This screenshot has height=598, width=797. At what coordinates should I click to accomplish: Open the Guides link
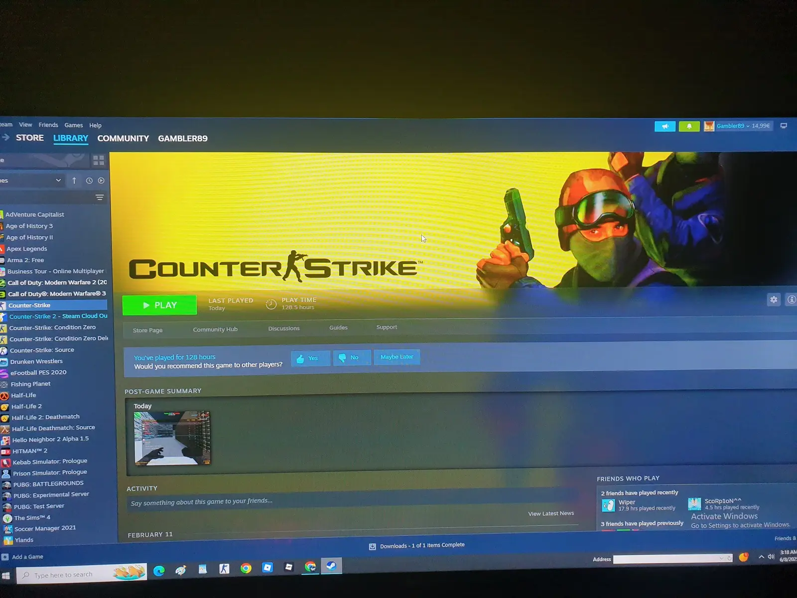[x=338, y=327]
